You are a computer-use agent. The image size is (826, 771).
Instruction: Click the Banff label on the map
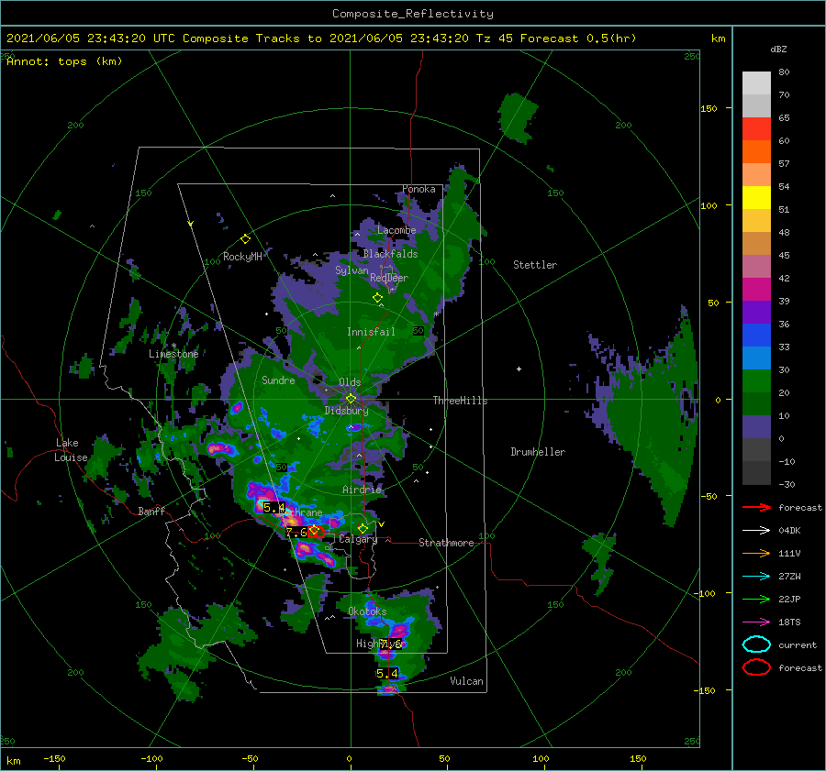point(151,511)
